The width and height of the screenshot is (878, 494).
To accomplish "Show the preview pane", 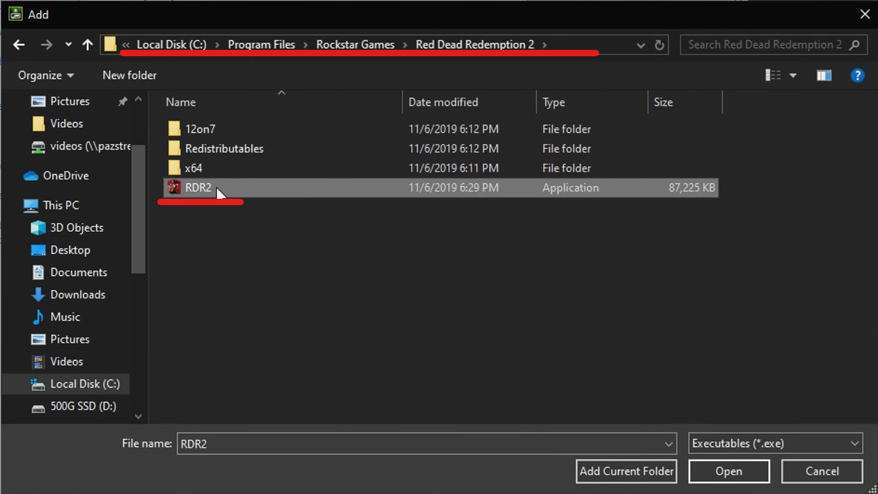I will coord(824,75).
